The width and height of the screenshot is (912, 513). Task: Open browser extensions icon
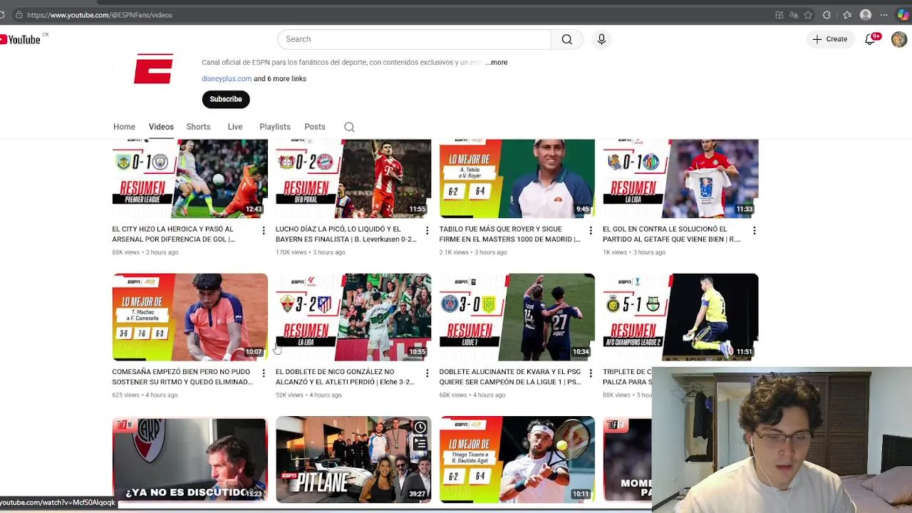pyautogui.click(x=826, y=15)
